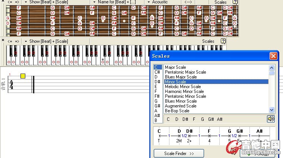Image resolution: width=283 pixels, height=158 pixels.
Task: Open fretboard panel help question mark
Action: 235,2
